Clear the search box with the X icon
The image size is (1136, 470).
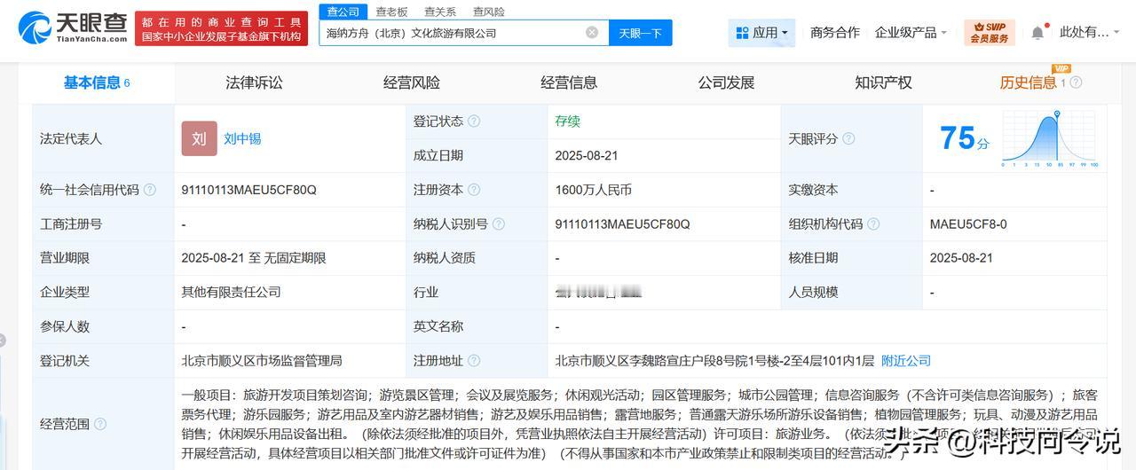click(x=592, y=33)
